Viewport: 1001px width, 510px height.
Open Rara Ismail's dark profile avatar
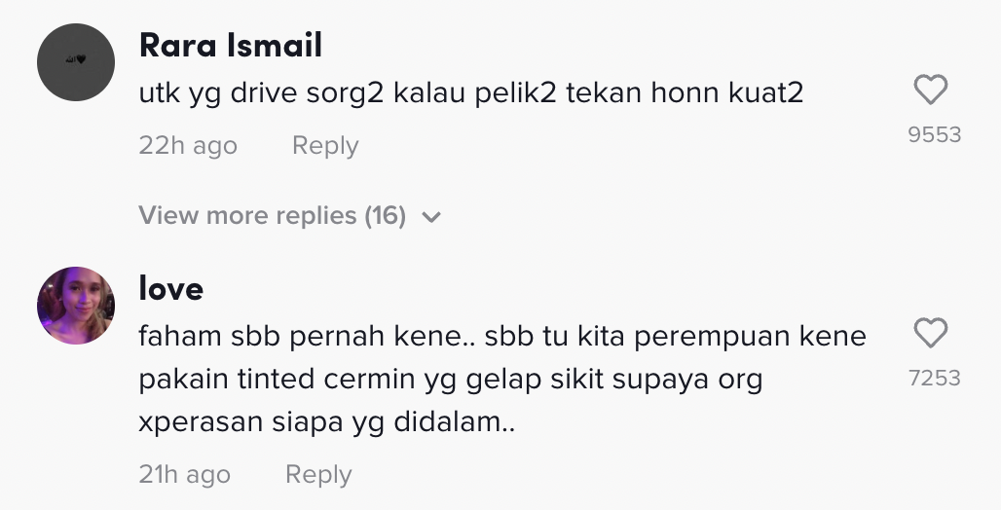coord(76,60)
